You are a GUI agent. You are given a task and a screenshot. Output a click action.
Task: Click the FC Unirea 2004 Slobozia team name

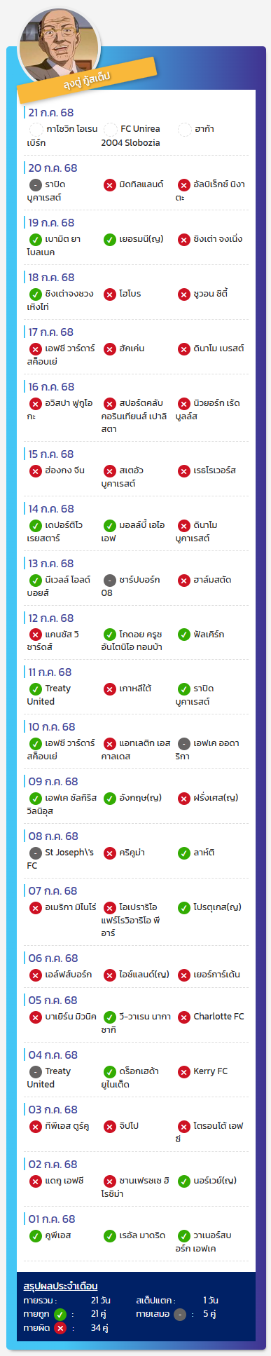131,135
